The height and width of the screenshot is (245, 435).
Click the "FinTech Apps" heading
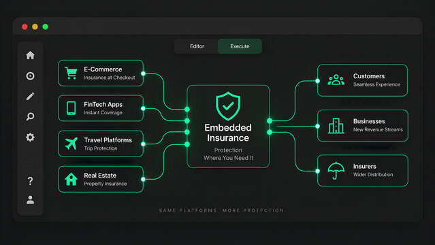[103, 104]
